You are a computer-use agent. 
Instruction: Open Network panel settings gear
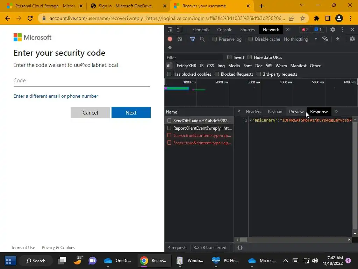(x=352, y=39)
